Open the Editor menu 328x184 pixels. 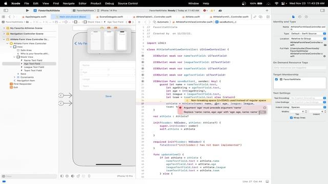pyautogui.click(x=83, y=4)
